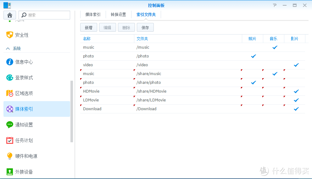Click the 新增 button

click(x=89, y=27)
